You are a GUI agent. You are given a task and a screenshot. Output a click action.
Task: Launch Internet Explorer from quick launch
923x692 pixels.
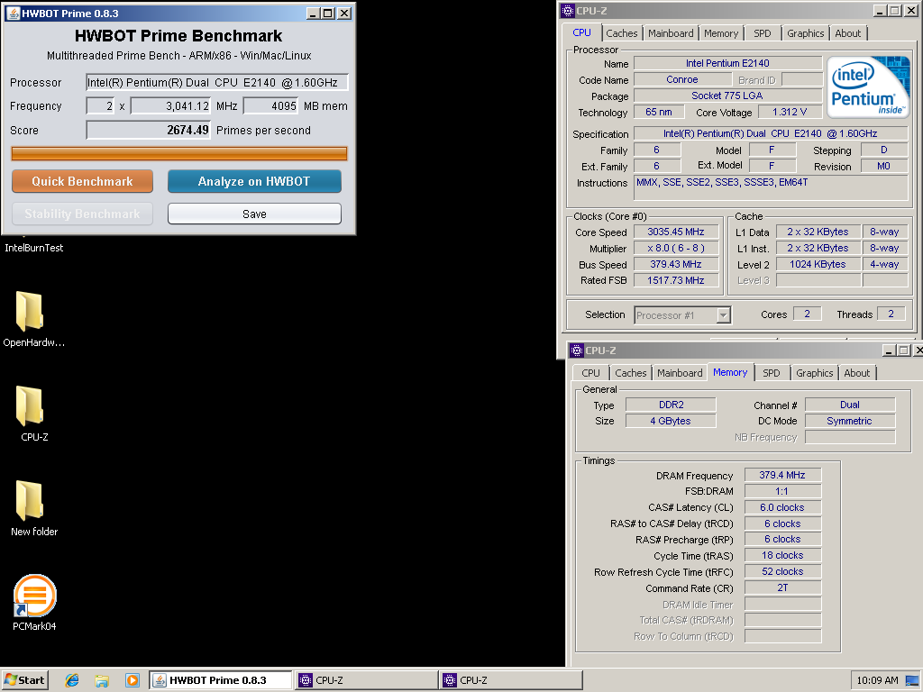72,680
